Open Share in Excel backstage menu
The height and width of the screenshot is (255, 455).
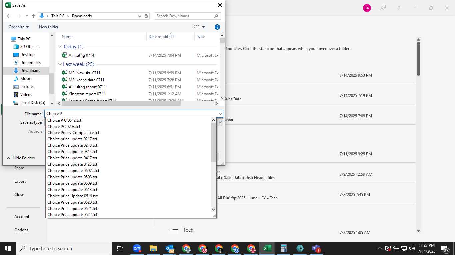pos(19,168)
